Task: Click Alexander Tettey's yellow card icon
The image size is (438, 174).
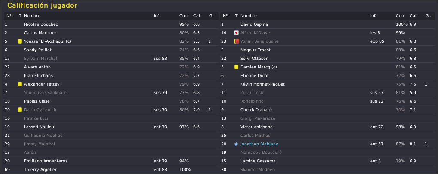Action: [20, 84]
